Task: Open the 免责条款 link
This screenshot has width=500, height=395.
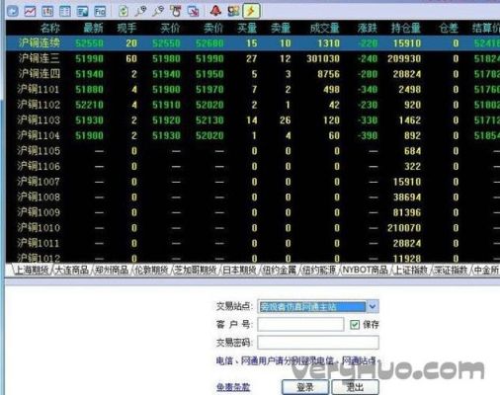Action: [x=233, y=387]
